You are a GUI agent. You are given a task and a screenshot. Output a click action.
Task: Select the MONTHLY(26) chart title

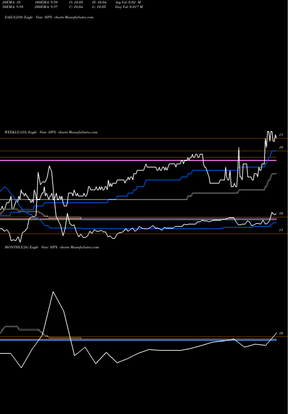pos(52,247)
